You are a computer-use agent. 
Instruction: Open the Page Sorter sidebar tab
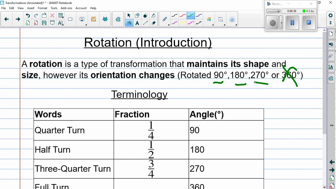click(331, 34)
